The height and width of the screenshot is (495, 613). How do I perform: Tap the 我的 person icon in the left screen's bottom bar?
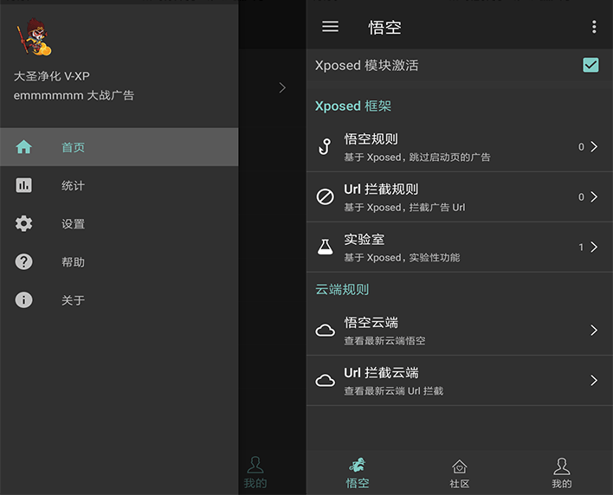pyautogui.click(x=255, y=465)
